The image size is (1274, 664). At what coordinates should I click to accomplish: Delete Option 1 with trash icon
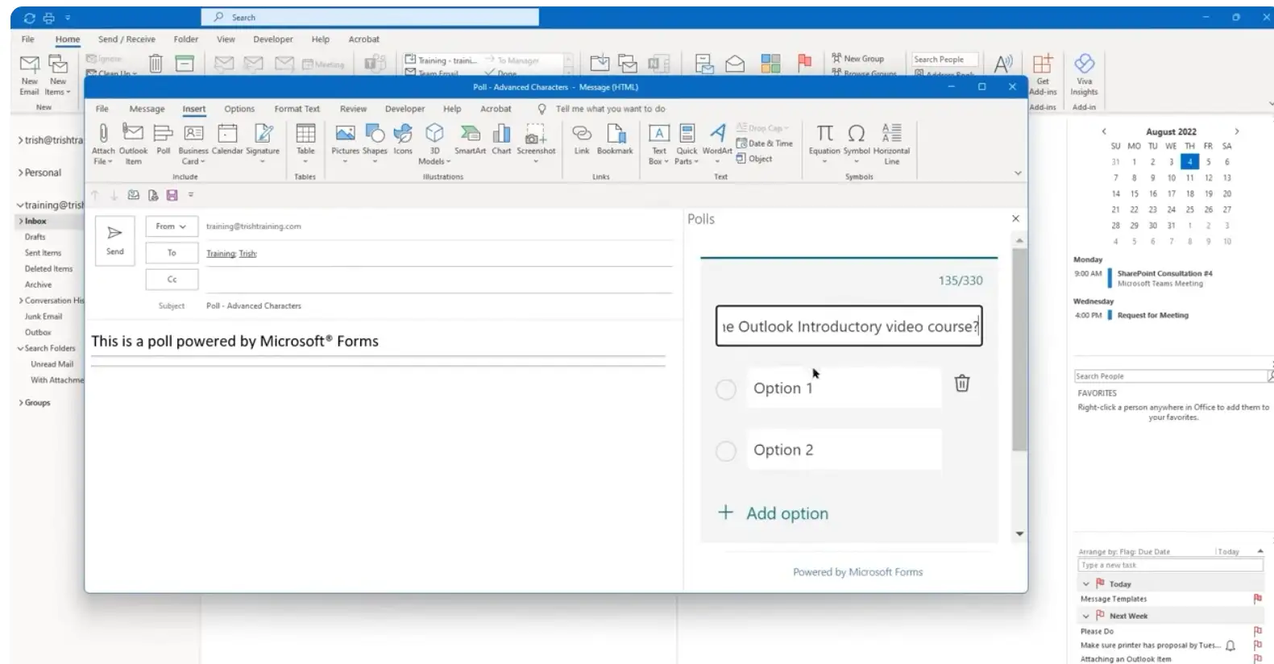point(961,384)
